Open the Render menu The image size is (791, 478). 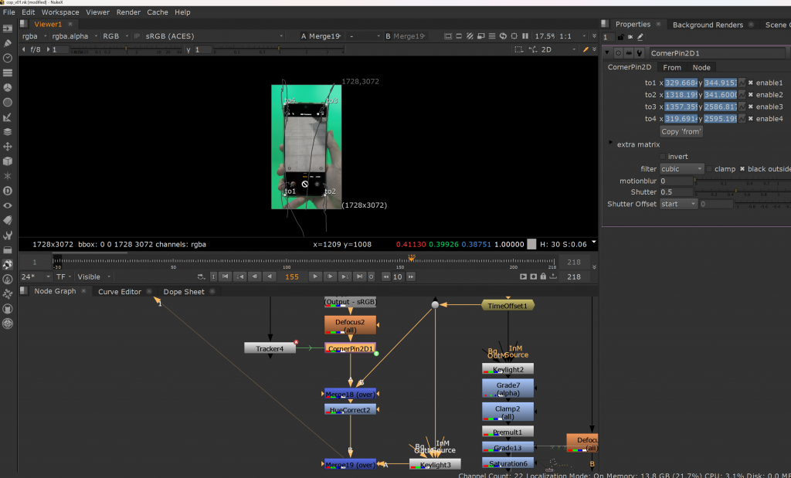click(x=127, y=12)
